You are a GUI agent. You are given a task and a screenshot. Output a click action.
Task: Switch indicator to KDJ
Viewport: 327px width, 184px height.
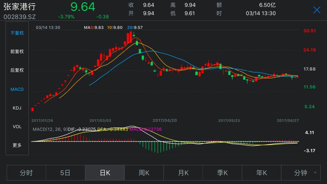pos(17,108)
